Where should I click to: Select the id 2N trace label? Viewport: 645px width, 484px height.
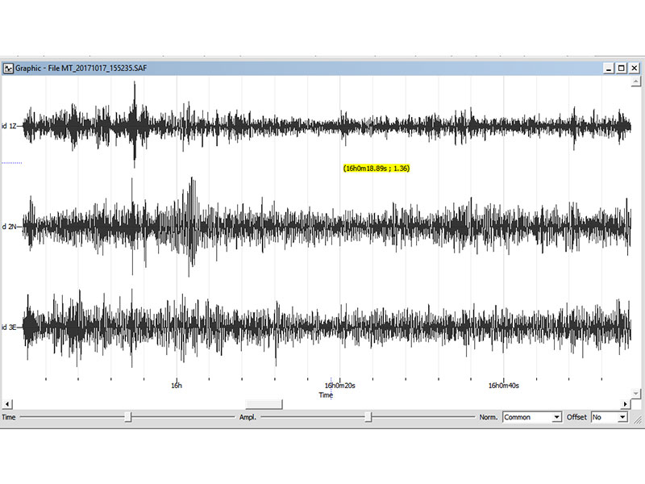(x=10, y=227)
